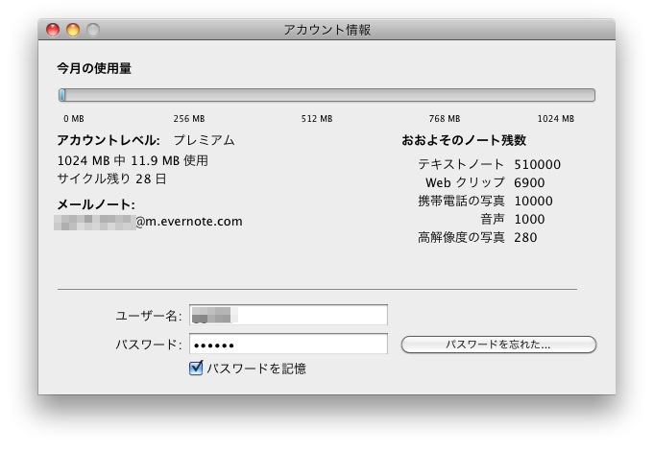Click the 1024 MB scale label

555,119
